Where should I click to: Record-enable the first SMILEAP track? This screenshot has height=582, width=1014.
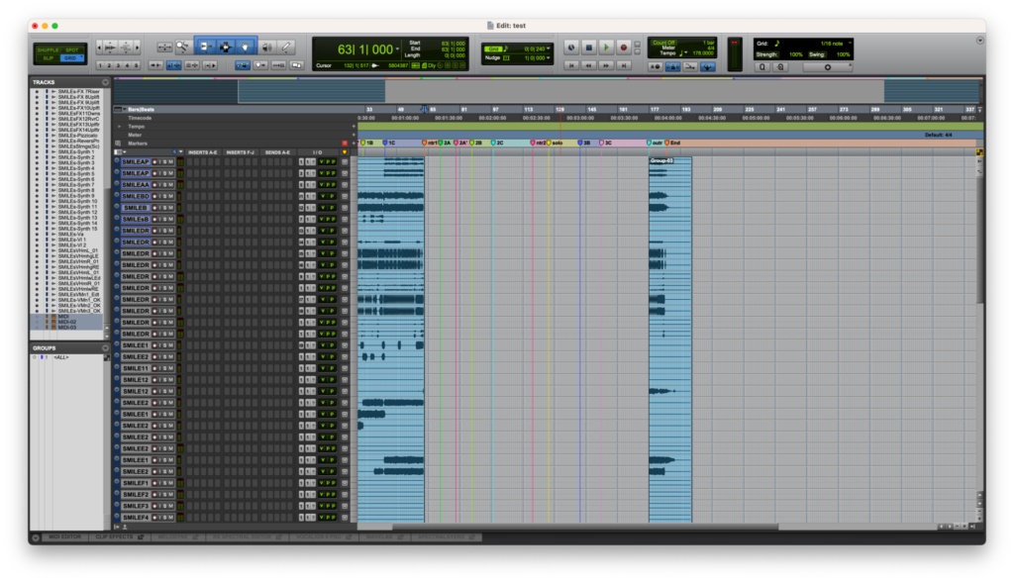coord(154,161)
